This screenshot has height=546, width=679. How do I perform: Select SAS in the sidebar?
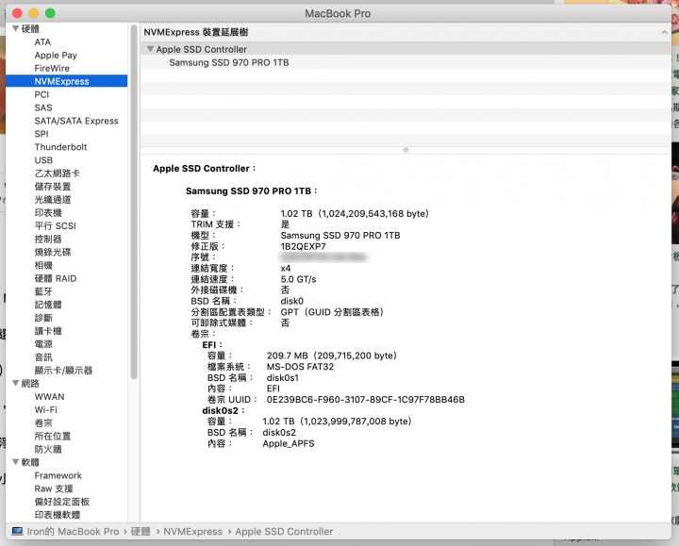point(43,108)
